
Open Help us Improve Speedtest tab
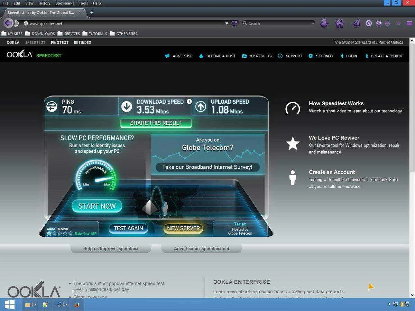(111, 248)
